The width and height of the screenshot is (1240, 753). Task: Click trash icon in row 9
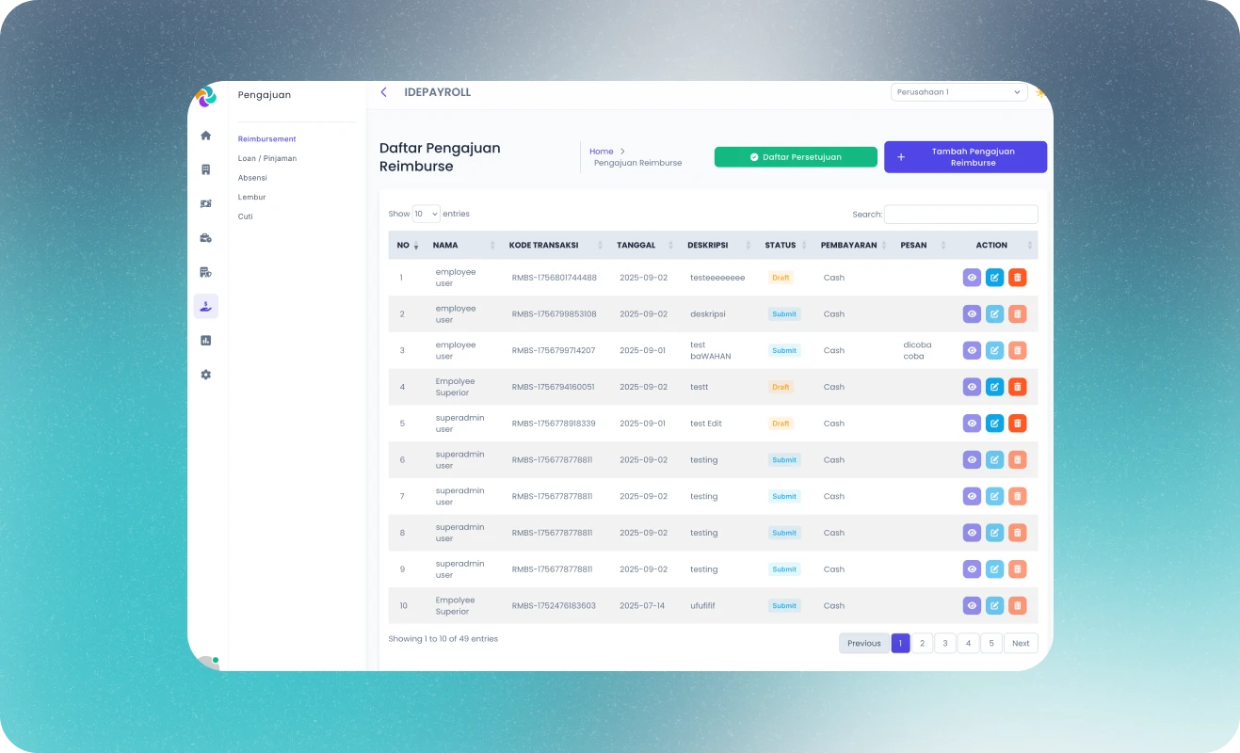coord(1017,569)
